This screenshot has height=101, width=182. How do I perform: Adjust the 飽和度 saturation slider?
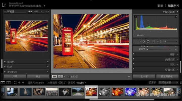tap(158, 49)
